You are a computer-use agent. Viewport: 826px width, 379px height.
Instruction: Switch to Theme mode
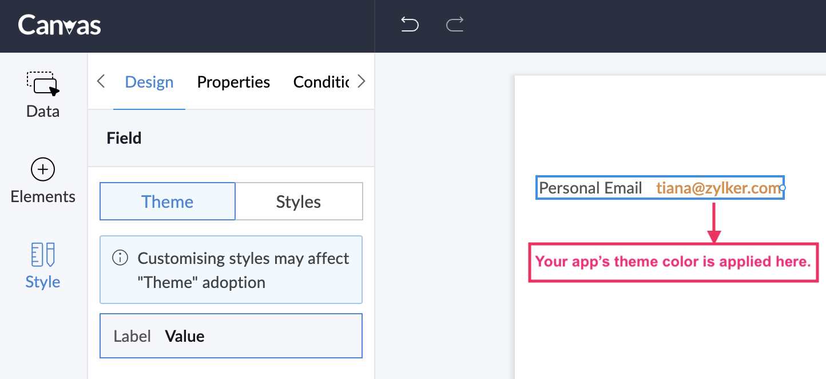click(168, 202)
